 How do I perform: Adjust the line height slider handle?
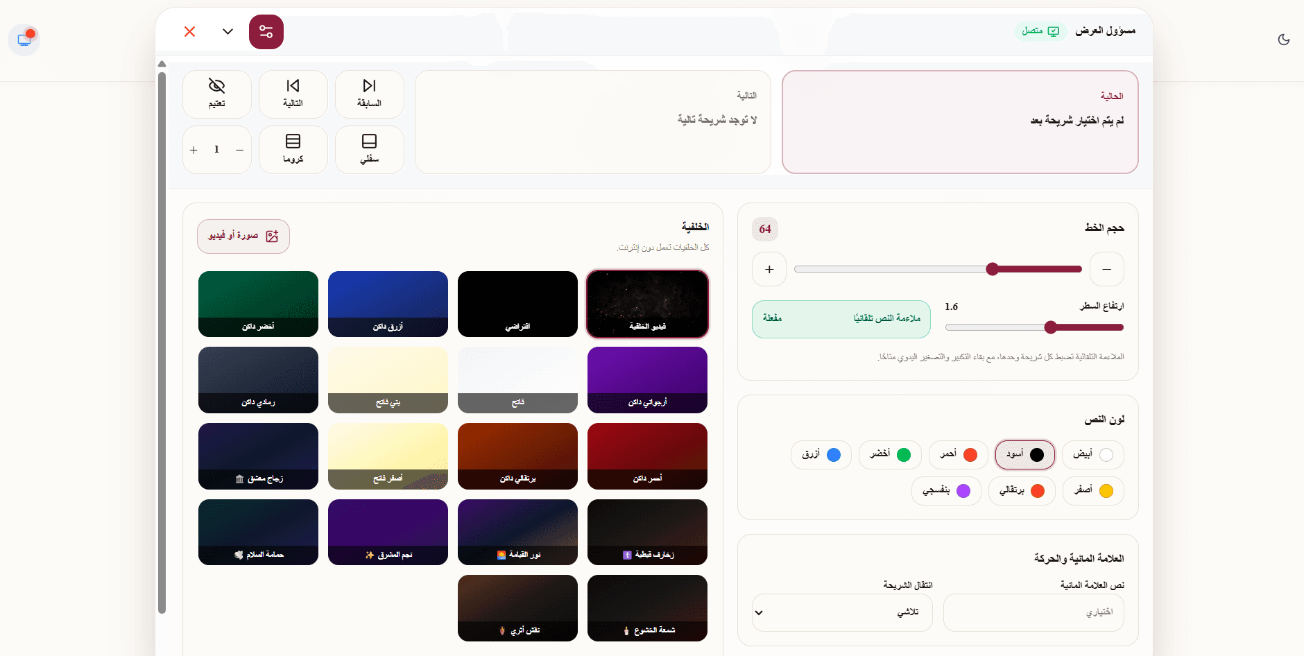pyautogui.click(x=1051, y=327)
